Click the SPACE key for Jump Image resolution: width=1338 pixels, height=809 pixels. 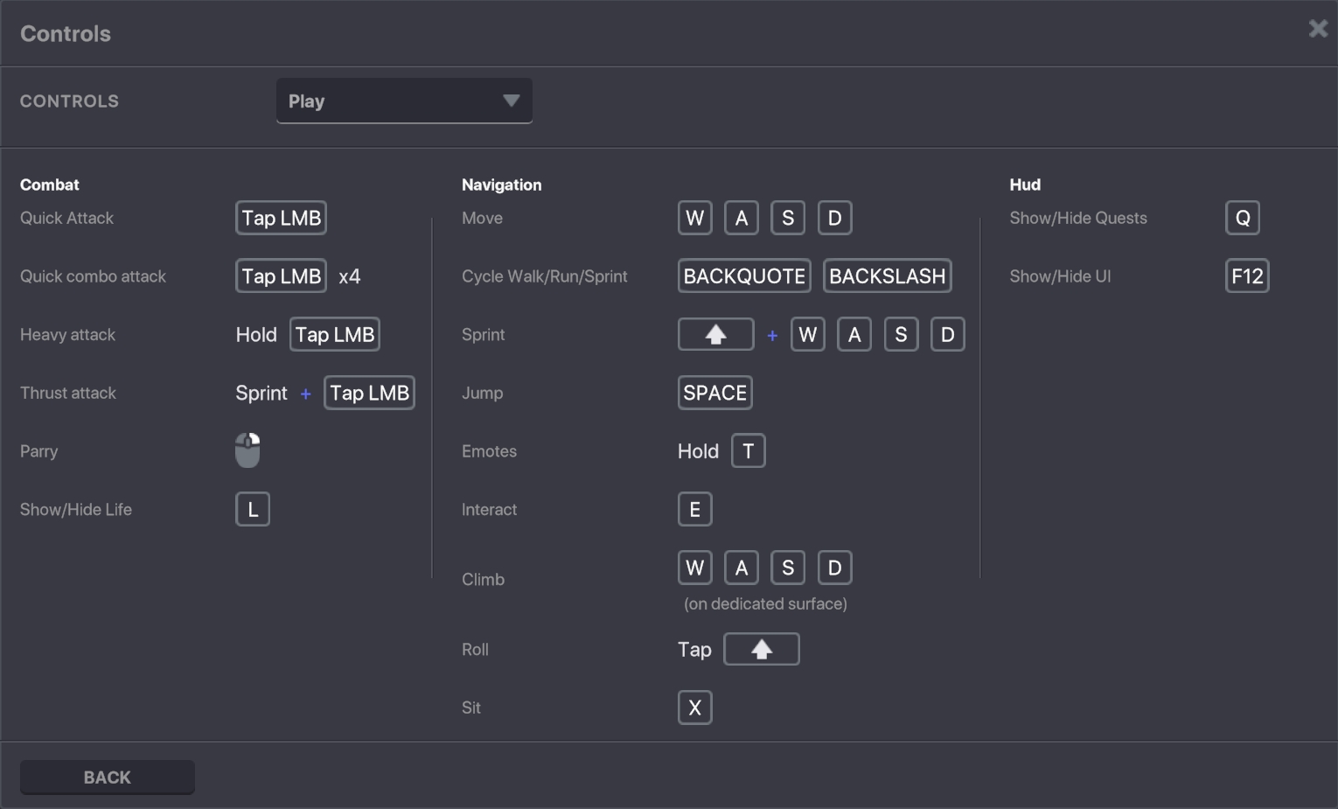tap(714, 393)
